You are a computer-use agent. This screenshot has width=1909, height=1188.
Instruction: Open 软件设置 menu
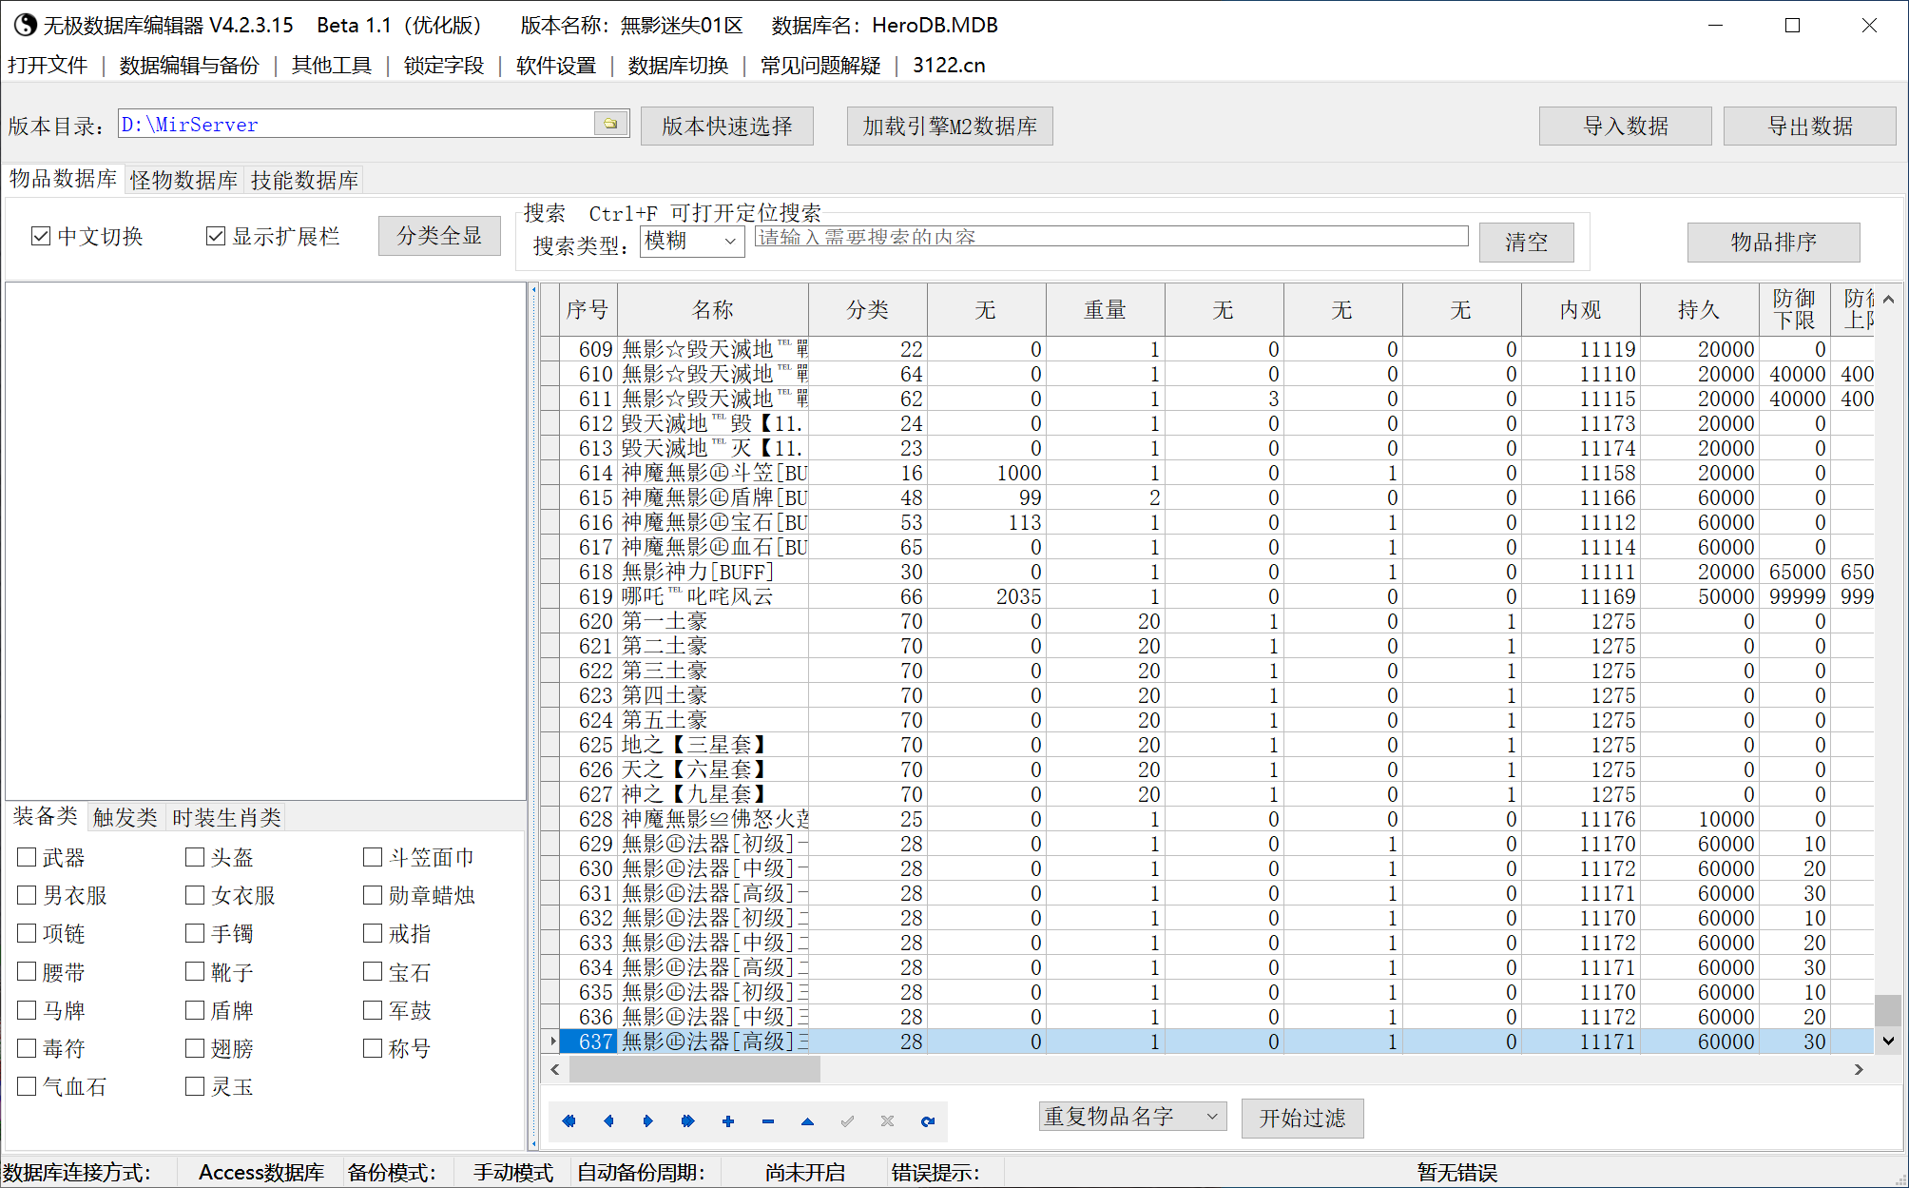[x=556, y=65]
